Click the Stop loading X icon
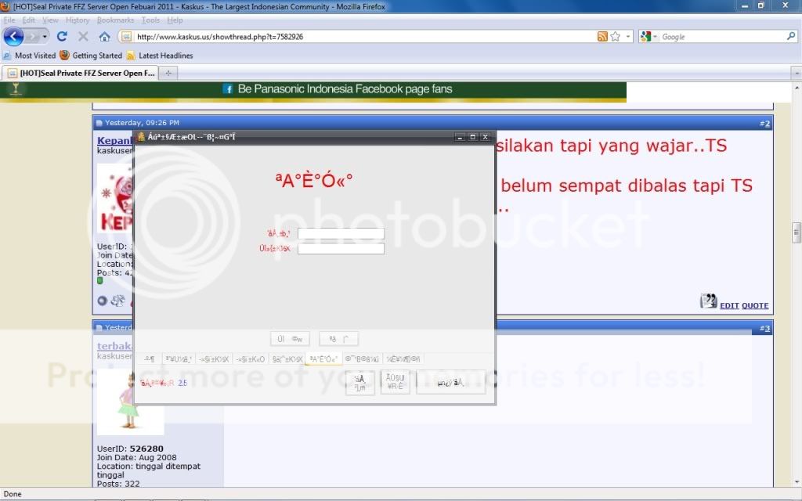This screenshot has height=501, width=802. pos(83,36)
